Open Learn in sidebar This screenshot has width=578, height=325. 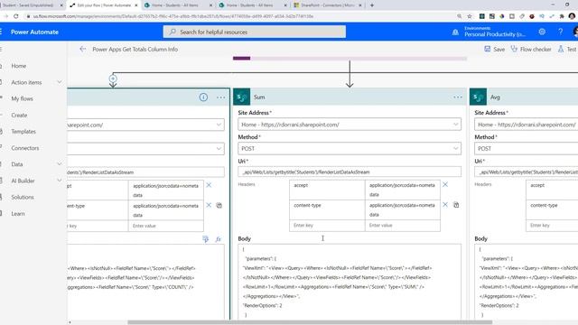(x=18, y=214)
